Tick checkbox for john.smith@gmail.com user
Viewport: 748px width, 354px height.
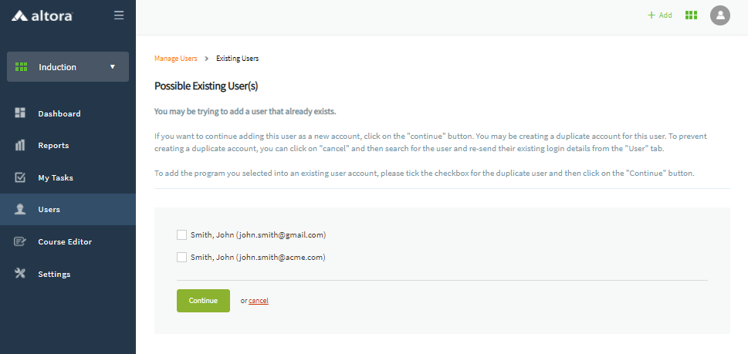pos(181,235)
